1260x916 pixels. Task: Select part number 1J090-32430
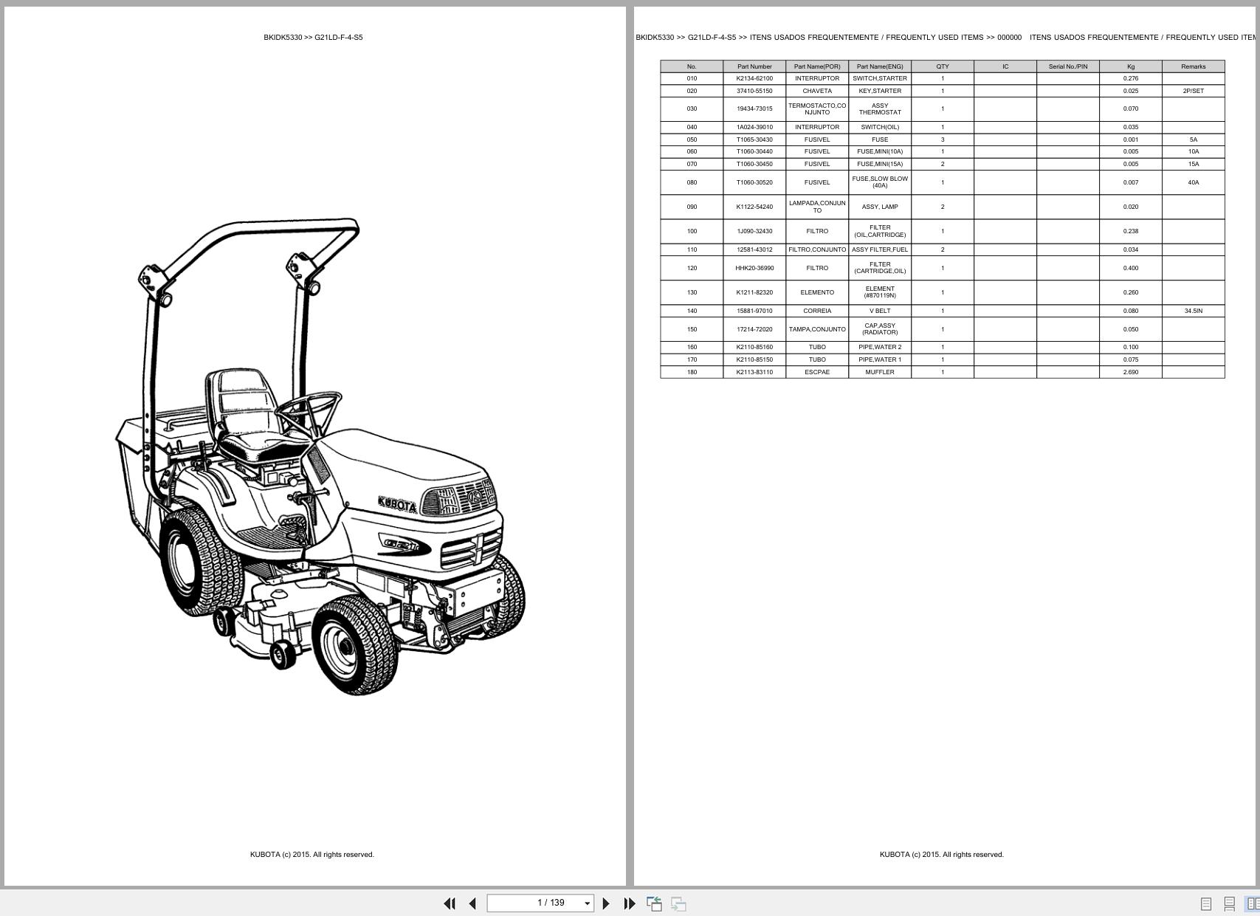754,231
